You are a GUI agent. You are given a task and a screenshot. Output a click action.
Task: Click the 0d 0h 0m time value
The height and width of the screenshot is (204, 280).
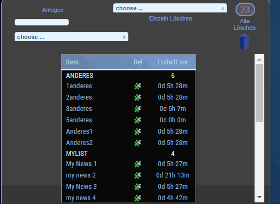point(173,120)
